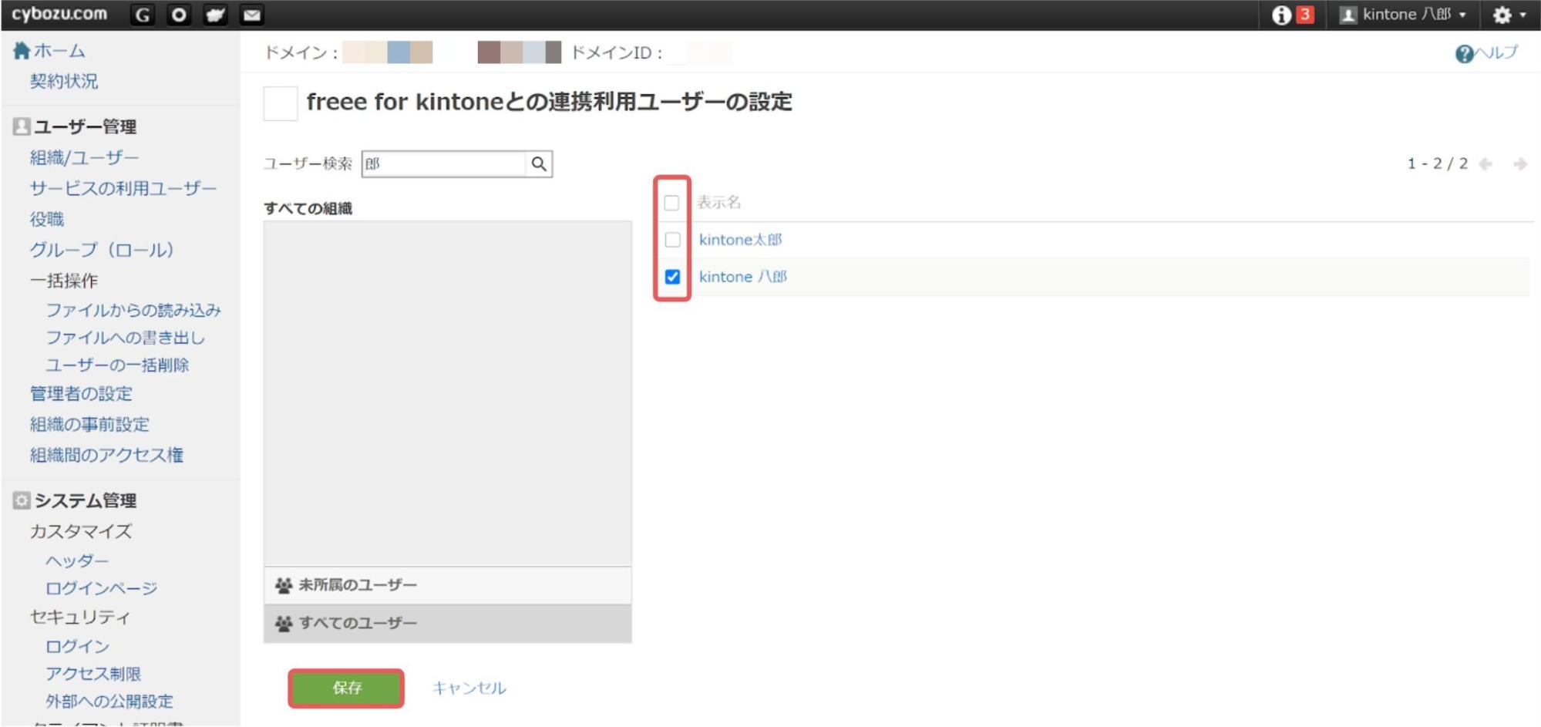The width and height of the screenshot is (1541, 727).
Task: Open サービスの利用ユーザー in sidebar
Action: coord(123,188)
